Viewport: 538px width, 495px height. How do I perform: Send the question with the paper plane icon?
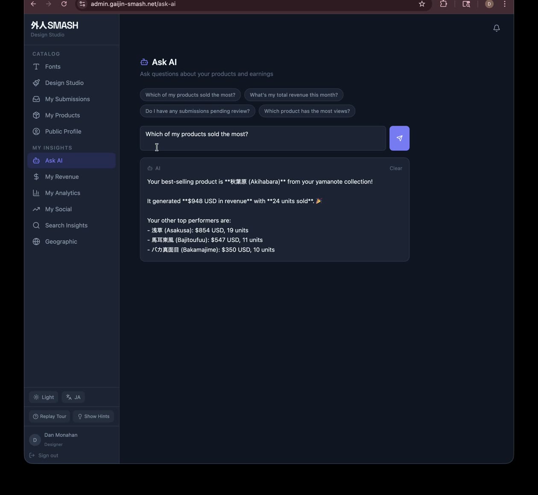(x=399, y=138)
